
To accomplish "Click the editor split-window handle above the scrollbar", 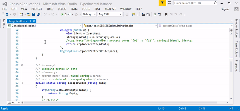I will pyautogui.click(x=231, y=30).
